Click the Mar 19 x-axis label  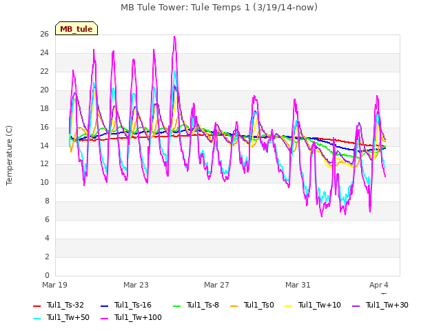pos(55,285)
